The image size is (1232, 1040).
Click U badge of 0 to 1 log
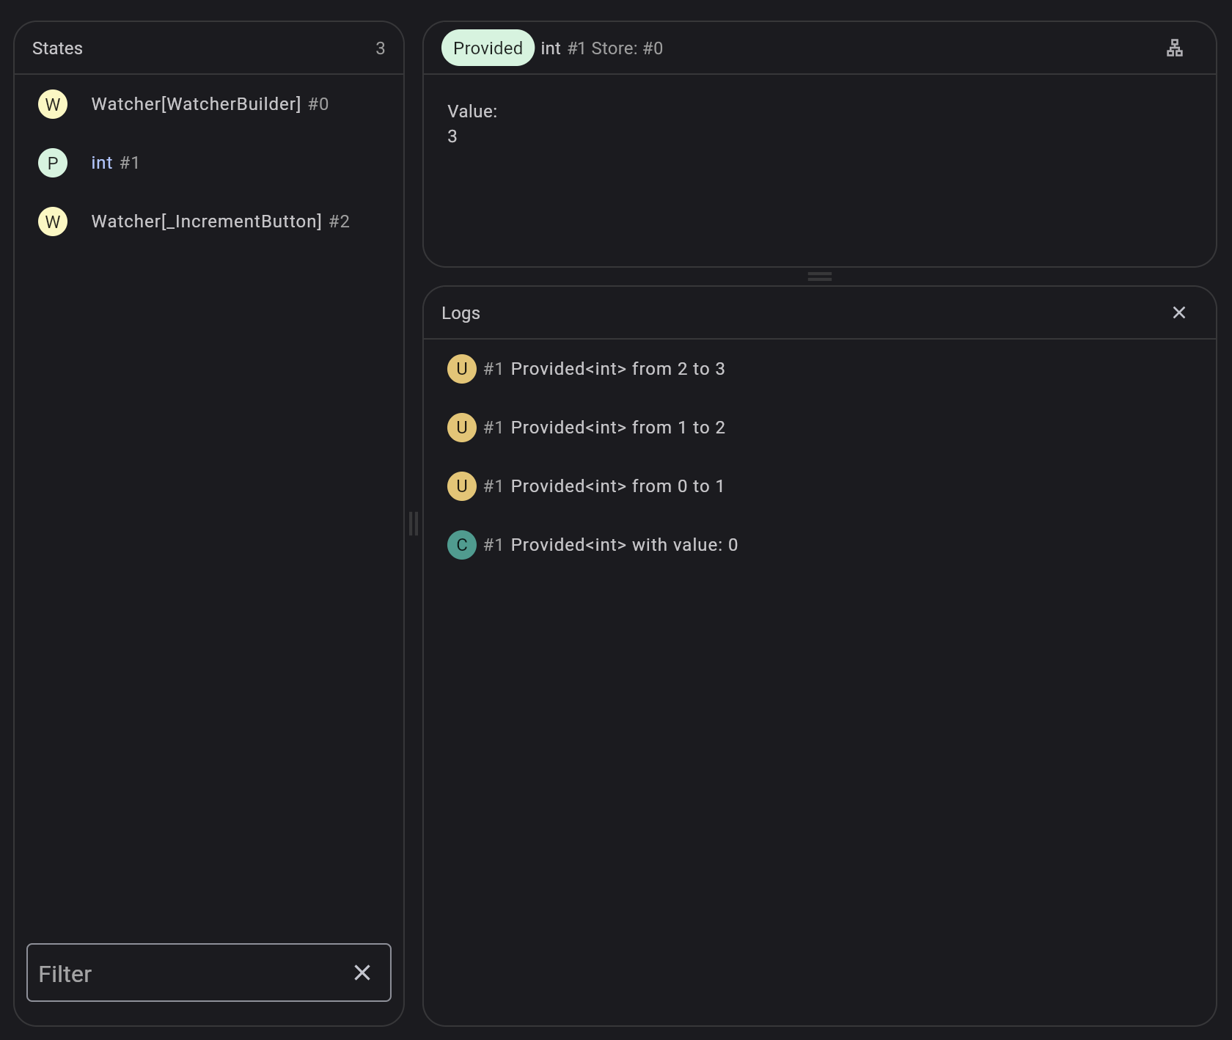(x=462, y=486)
